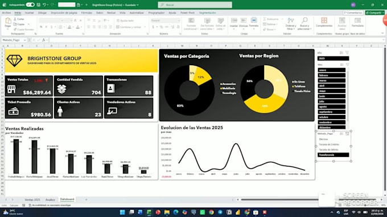Click the font color A button

click(78, 27)
